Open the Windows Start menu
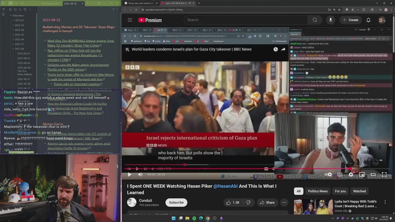395x222 pixels. (173, 218)
